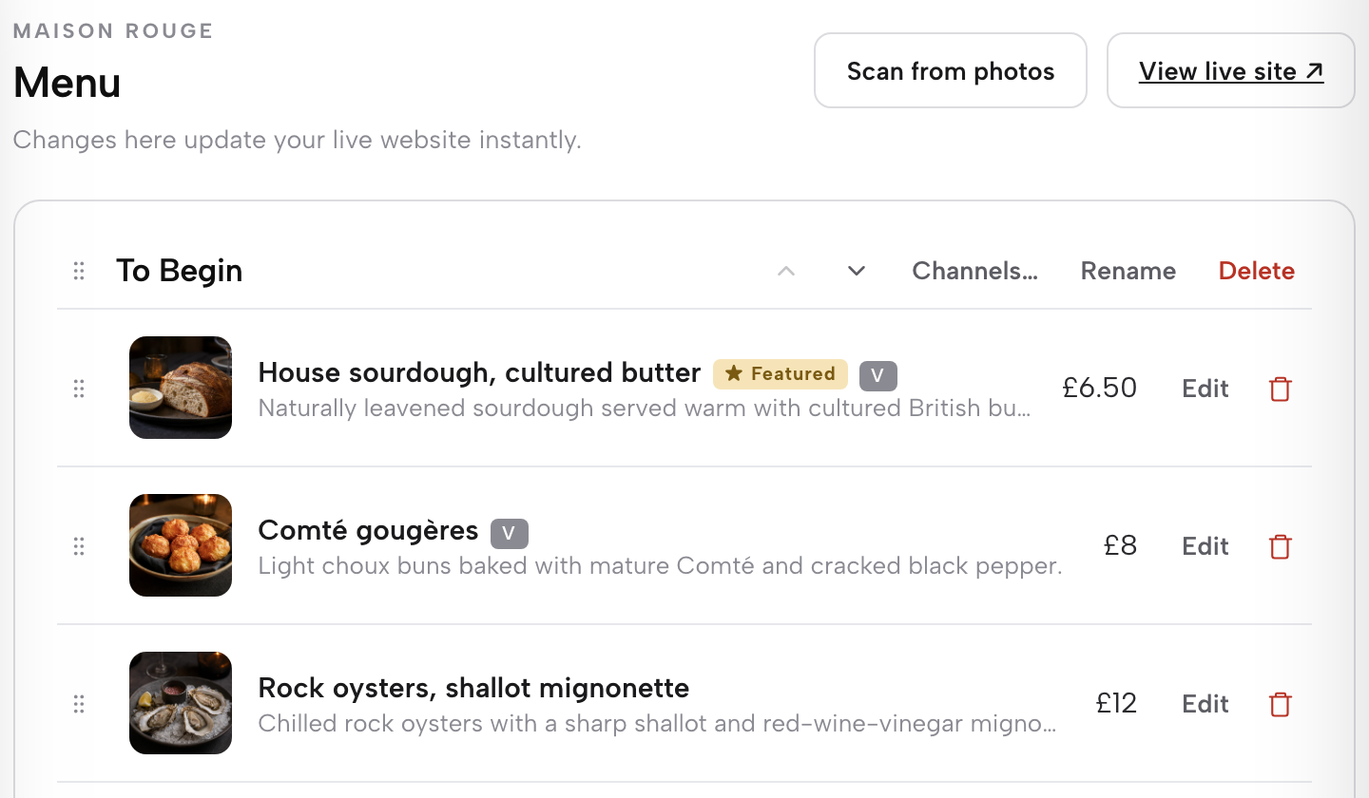1369x798 pixels.
Task: Move To Begin section up
Action: [785, 271]
